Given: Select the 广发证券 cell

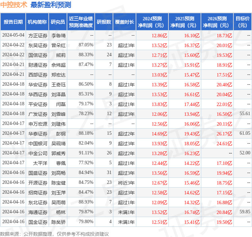Looking at the screenshot, I should tap(38, 114).
